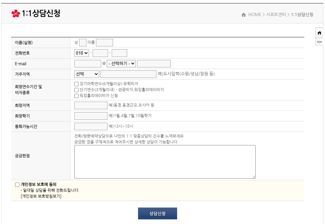Open the 개인정보 보호방침보기 link
The height and width of the screenshot is (224, 325).
pyautogui.click(x=41, y=196)
